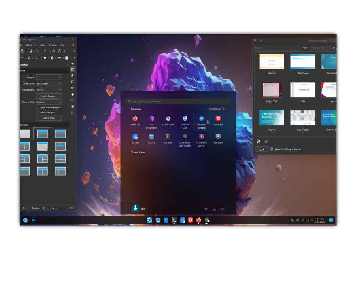Lock the screen from launcher footer
The image size is (349, 306).
pos(215,209)
